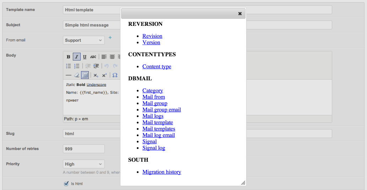Select the Content type link

[157, 67]
